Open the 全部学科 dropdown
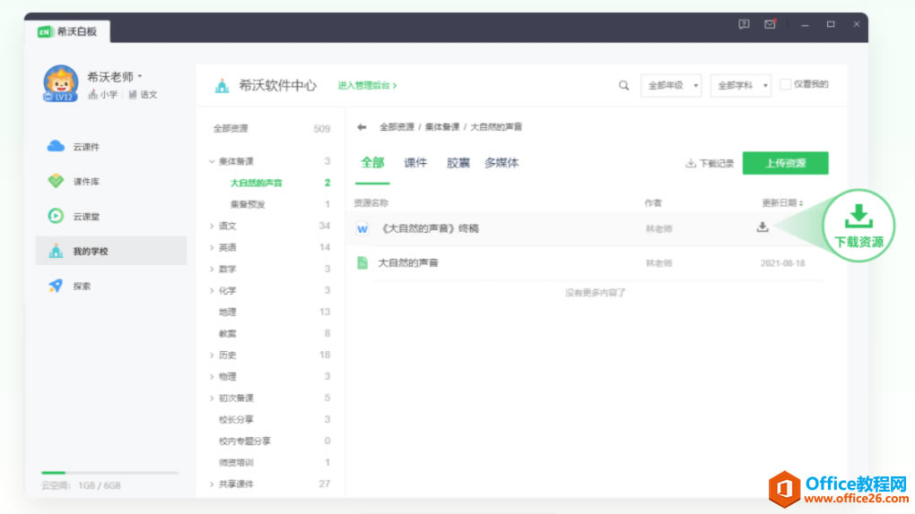The image size is (915, 514). pos(740,86)
